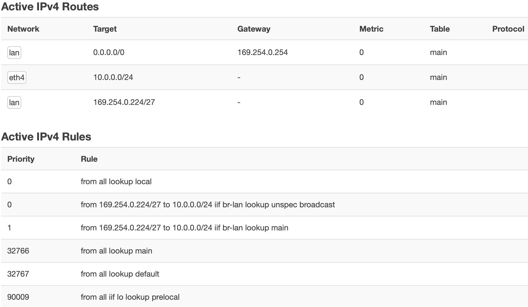
Task: Select the 169.254.0.254 gateway address
Action: click(262, 52)
